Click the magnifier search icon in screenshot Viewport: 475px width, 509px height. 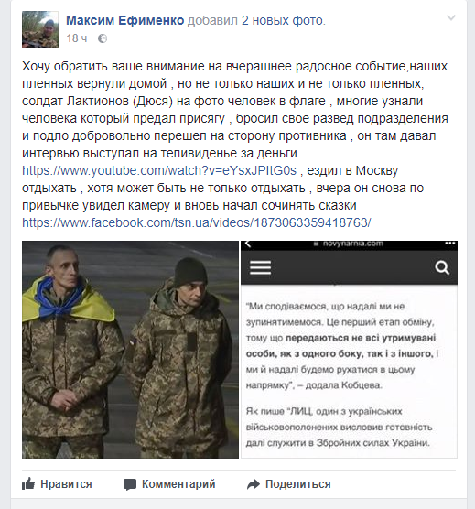(442, 267)
